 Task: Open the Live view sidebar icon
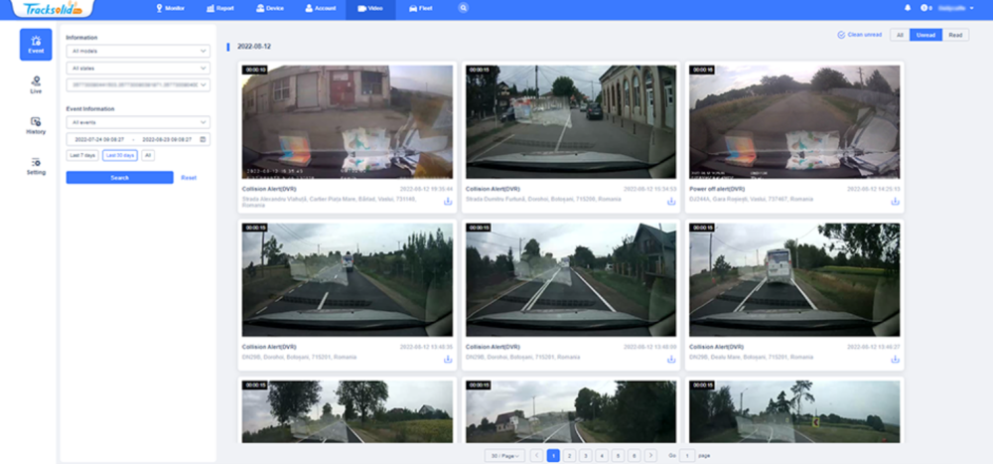[36, 83]
